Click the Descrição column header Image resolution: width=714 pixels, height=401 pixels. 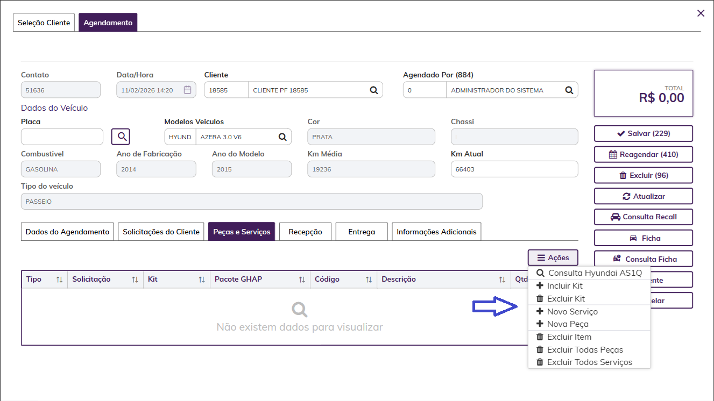tap(444, 280)
